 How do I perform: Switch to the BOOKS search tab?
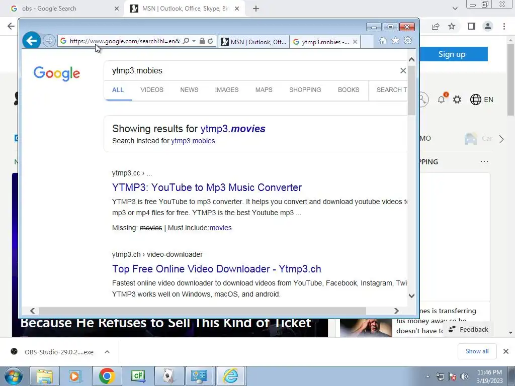[349, 90]
